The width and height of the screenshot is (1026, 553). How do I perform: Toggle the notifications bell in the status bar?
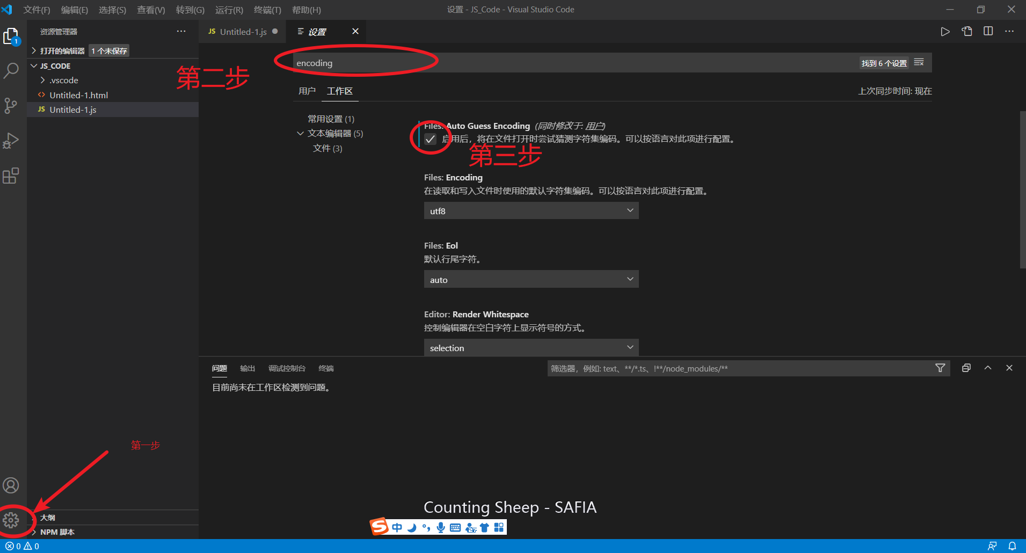coord(1012,545)
